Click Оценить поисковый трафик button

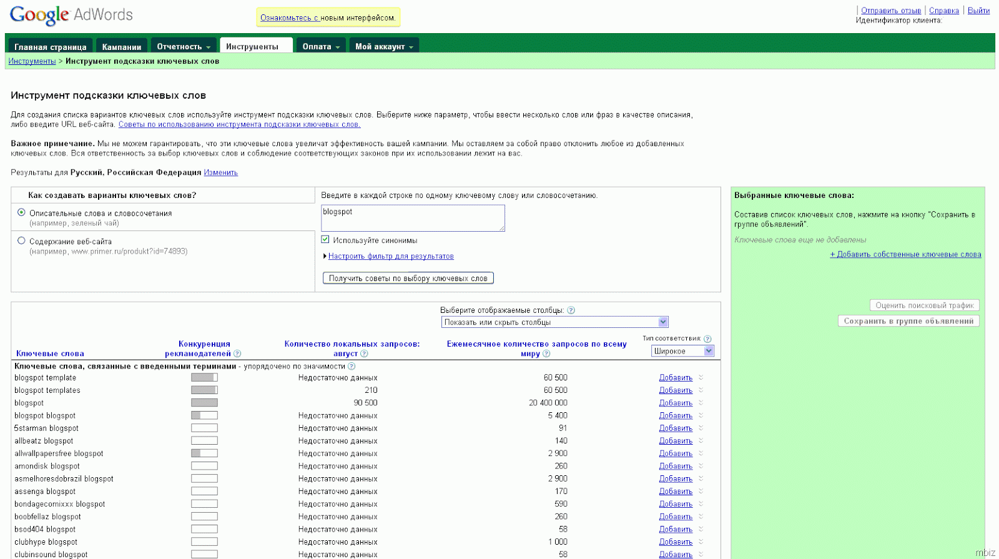click(x=925, y=305)
